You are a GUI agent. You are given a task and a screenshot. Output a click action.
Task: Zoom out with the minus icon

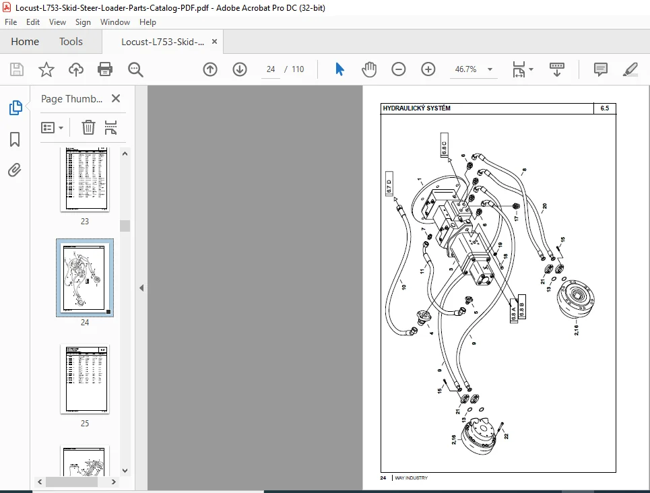point(398,69)
